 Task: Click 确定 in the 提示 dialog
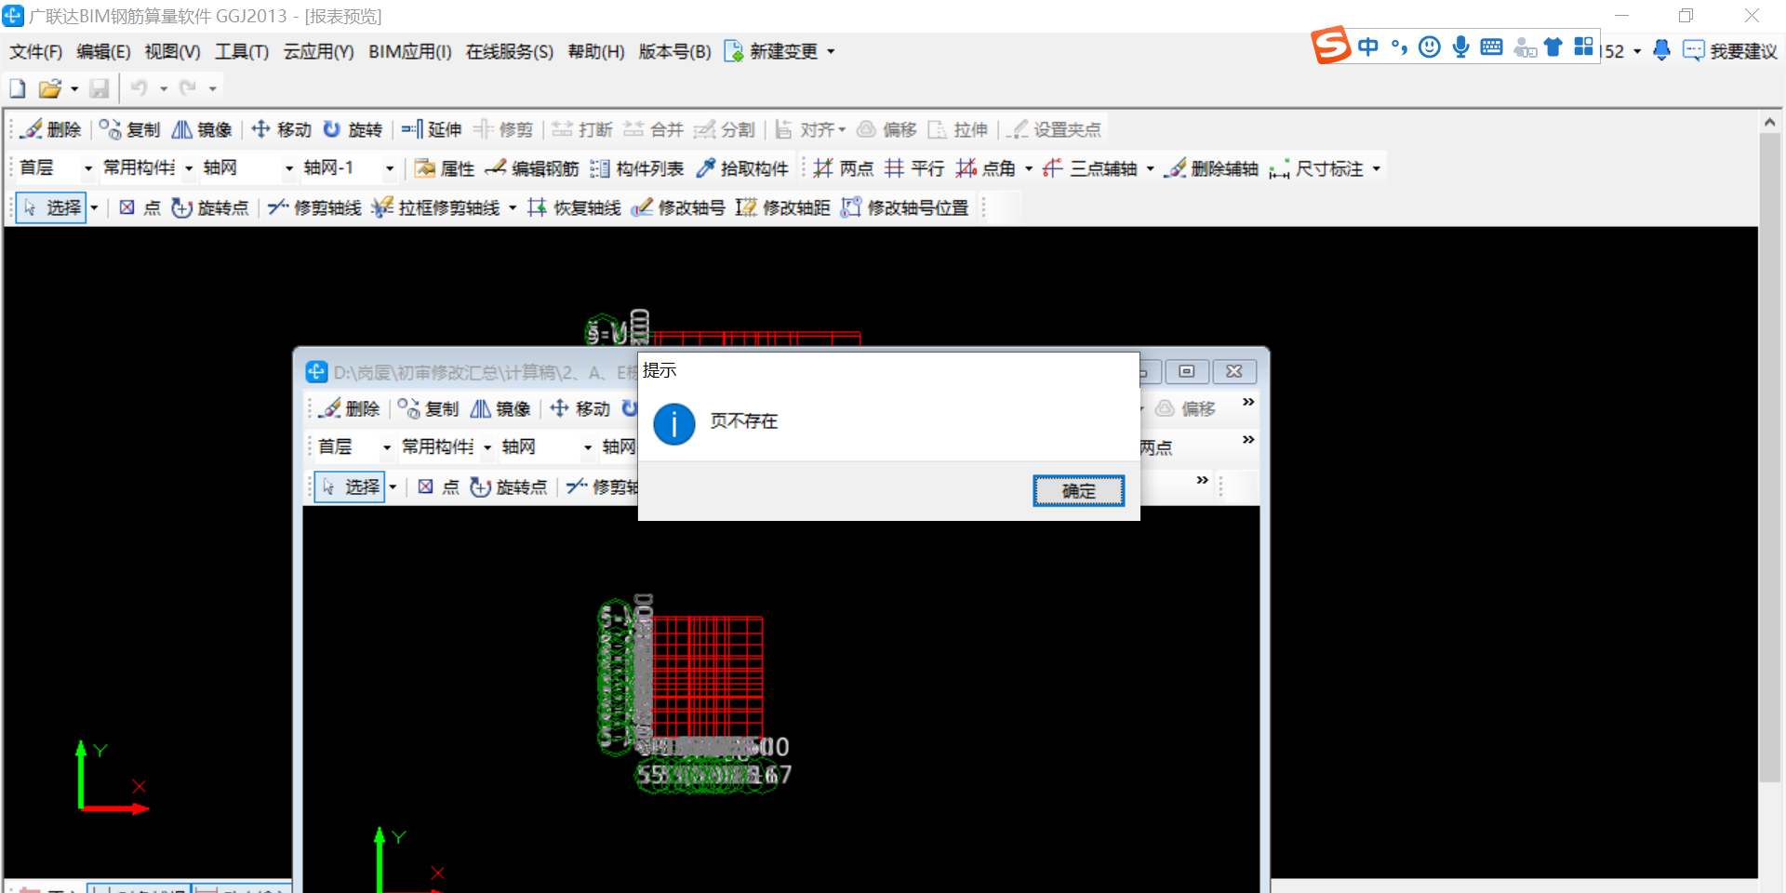1078,490
